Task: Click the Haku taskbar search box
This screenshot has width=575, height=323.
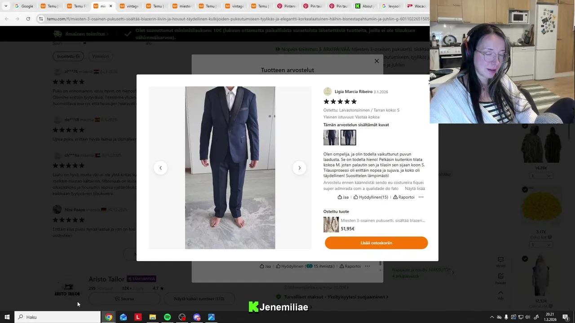Action: click(57, 317)
